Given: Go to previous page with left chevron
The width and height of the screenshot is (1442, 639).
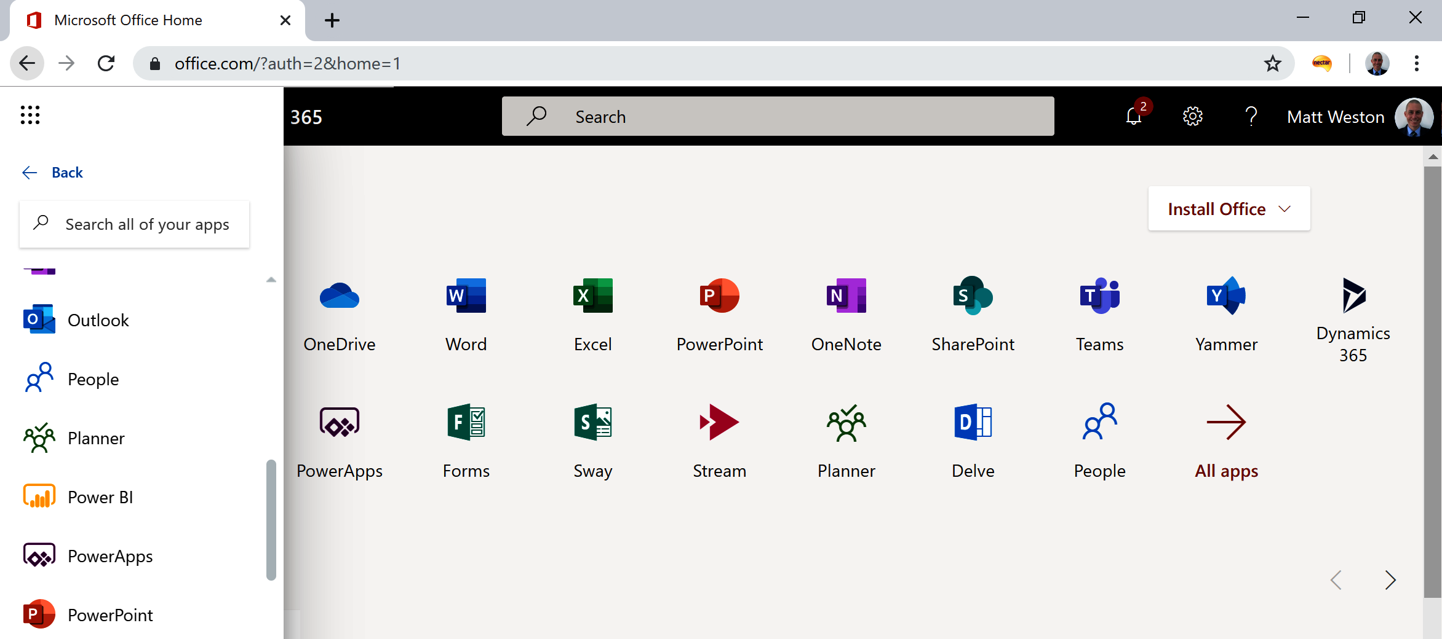Looking at the screenshot, I should [1336, 580].
